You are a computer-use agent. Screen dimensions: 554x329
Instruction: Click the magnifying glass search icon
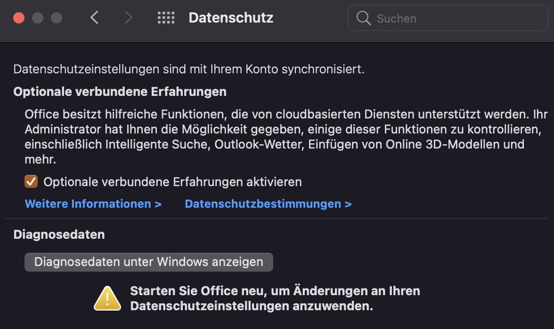(x=363, y=18)
